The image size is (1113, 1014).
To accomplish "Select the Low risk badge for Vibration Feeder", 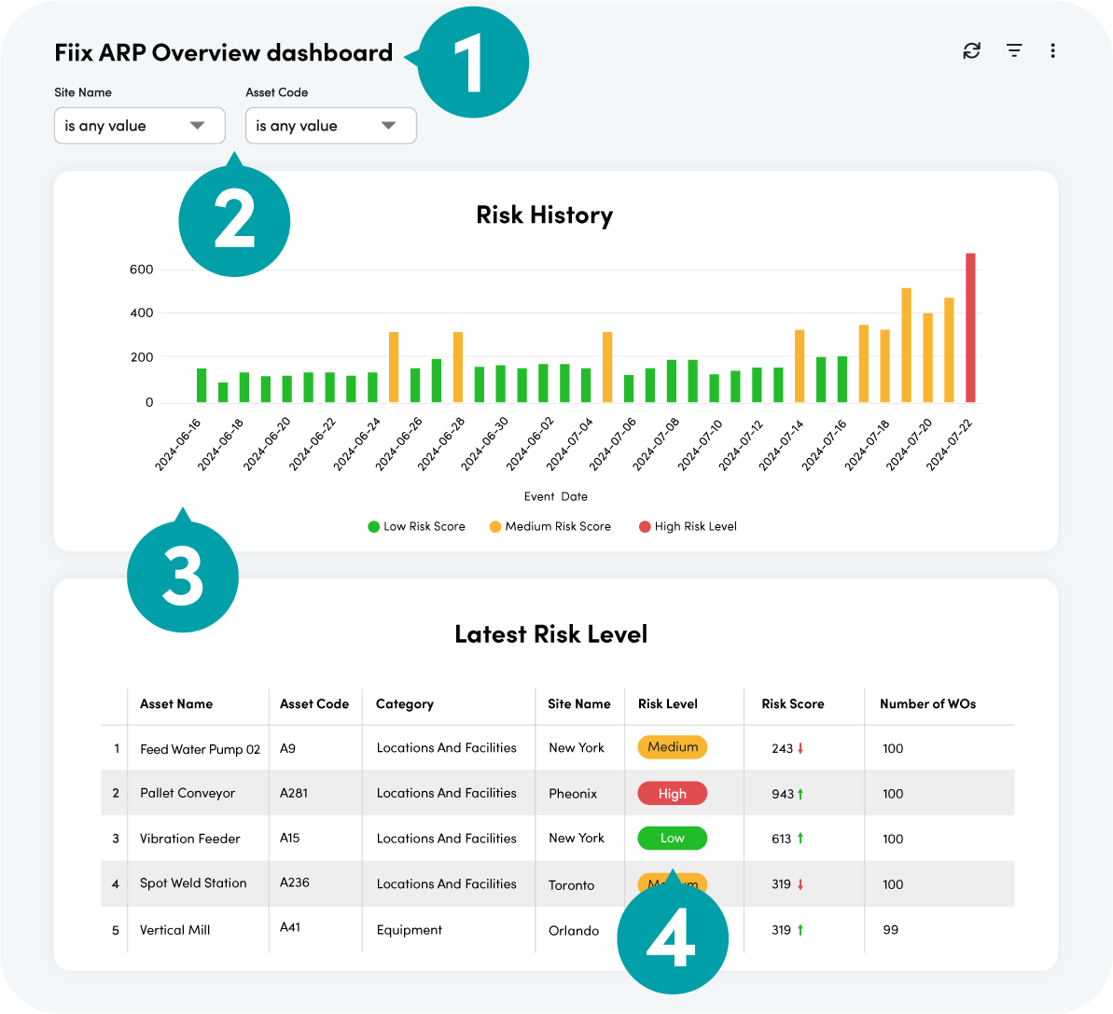I will click(671, 838).
